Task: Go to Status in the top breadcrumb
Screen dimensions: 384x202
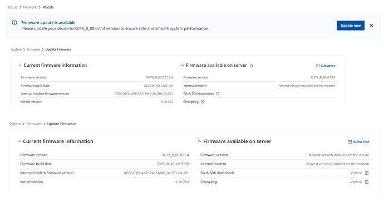Action: click(x=12, y=7)
